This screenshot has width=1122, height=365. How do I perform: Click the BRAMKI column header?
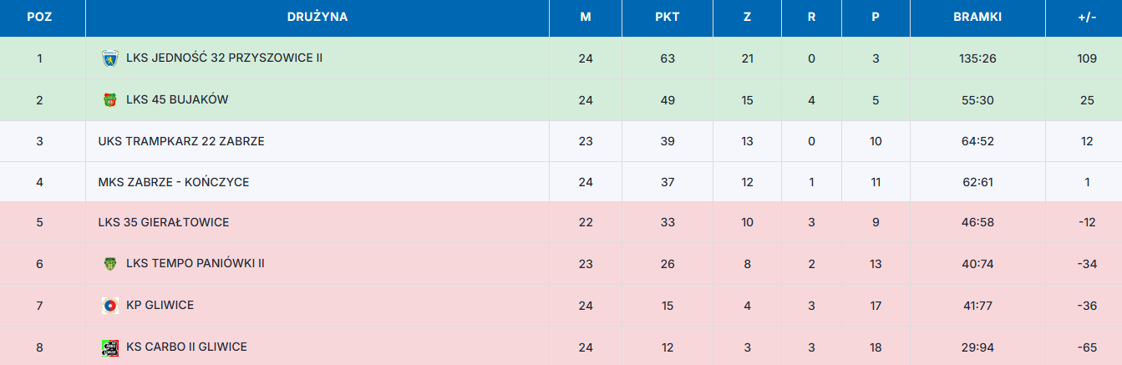point(977,17)
